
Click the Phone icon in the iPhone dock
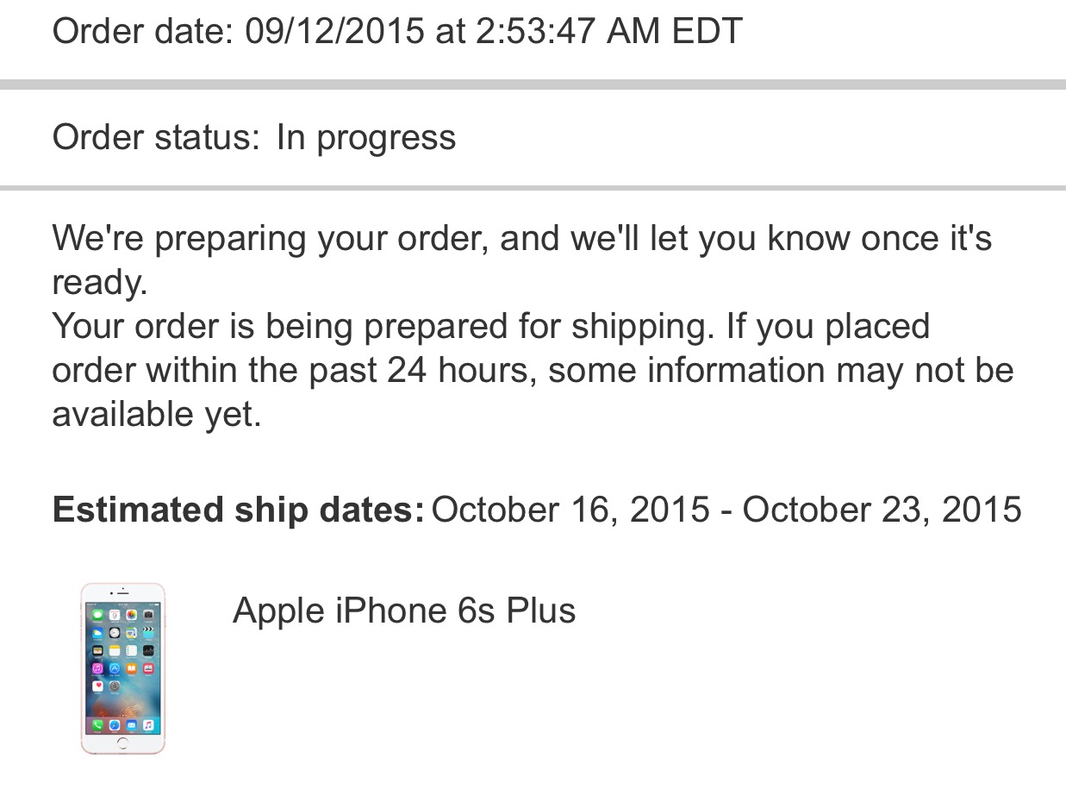(x=98, y=725)
